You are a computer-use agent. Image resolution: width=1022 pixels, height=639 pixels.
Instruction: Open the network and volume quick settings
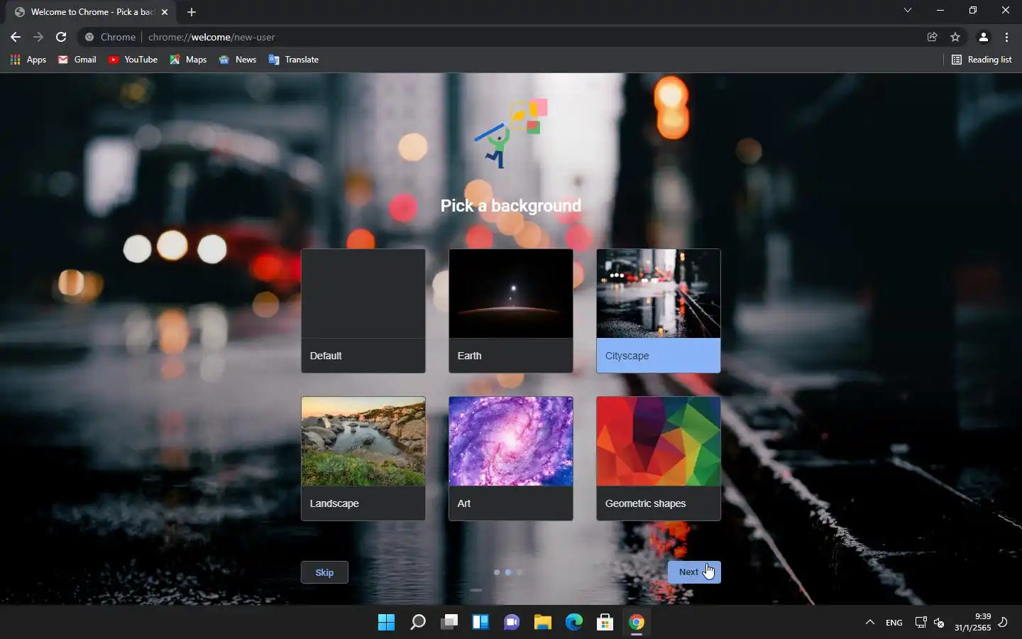pos(930,623)
